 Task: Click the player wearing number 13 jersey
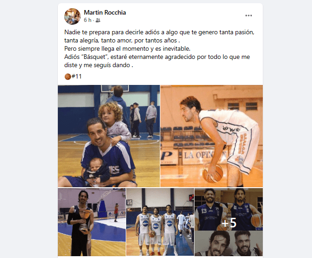click(210, 210)
